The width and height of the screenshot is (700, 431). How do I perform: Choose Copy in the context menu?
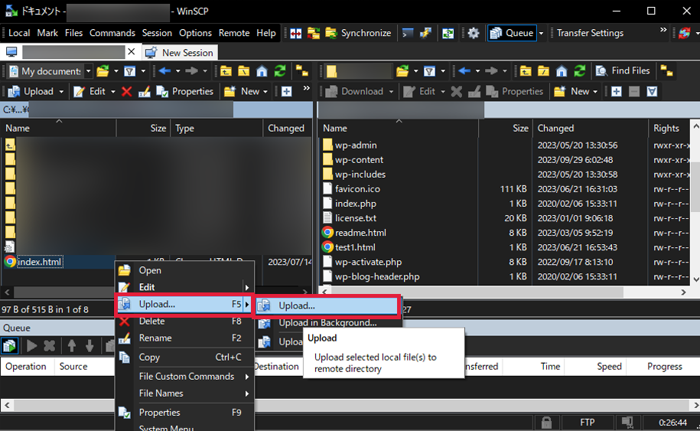[x=185, y=358]
